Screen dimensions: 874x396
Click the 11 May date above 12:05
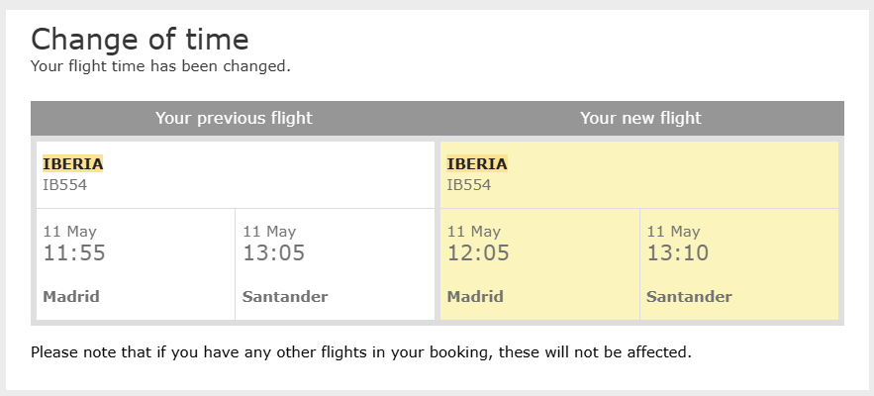[474, 232]
